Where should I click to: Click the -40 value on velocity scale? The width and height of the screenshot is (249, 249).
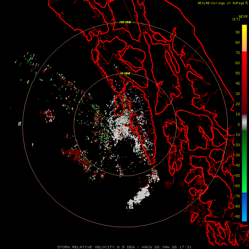pyautogui.click(x=237, y=165)
